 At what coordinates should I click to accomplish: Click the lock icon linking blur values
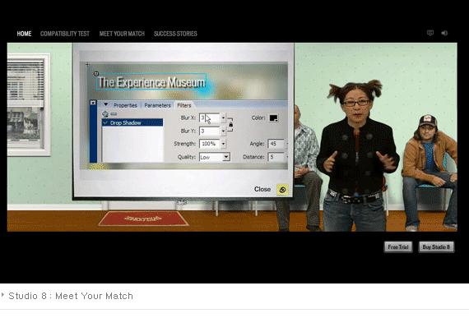click(230, 125)
